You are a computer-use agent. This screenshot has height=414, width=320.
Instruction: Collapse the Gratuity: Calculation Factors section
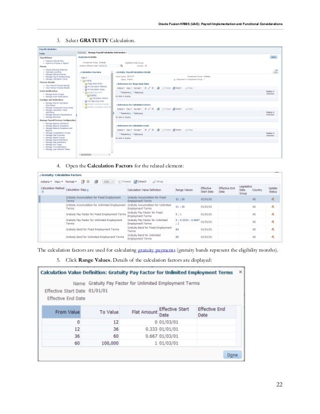pyautogui.click(x=40, y=175)
